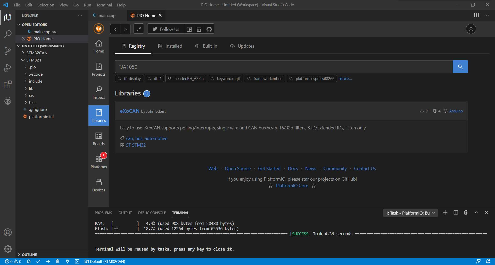Open the Source Control view
This screenshot has height=265, width=495.
(8, 51)
